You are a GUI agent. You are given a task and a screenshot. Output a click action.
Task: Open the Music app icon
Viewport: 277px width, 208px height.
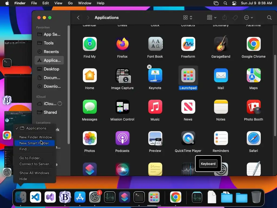tap(155, 107)
